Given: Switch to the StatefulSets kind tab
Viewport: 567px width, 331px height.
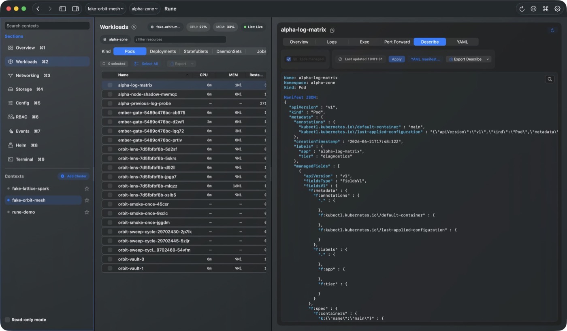Looking at the screenshot, I should (x=196, y=51).
